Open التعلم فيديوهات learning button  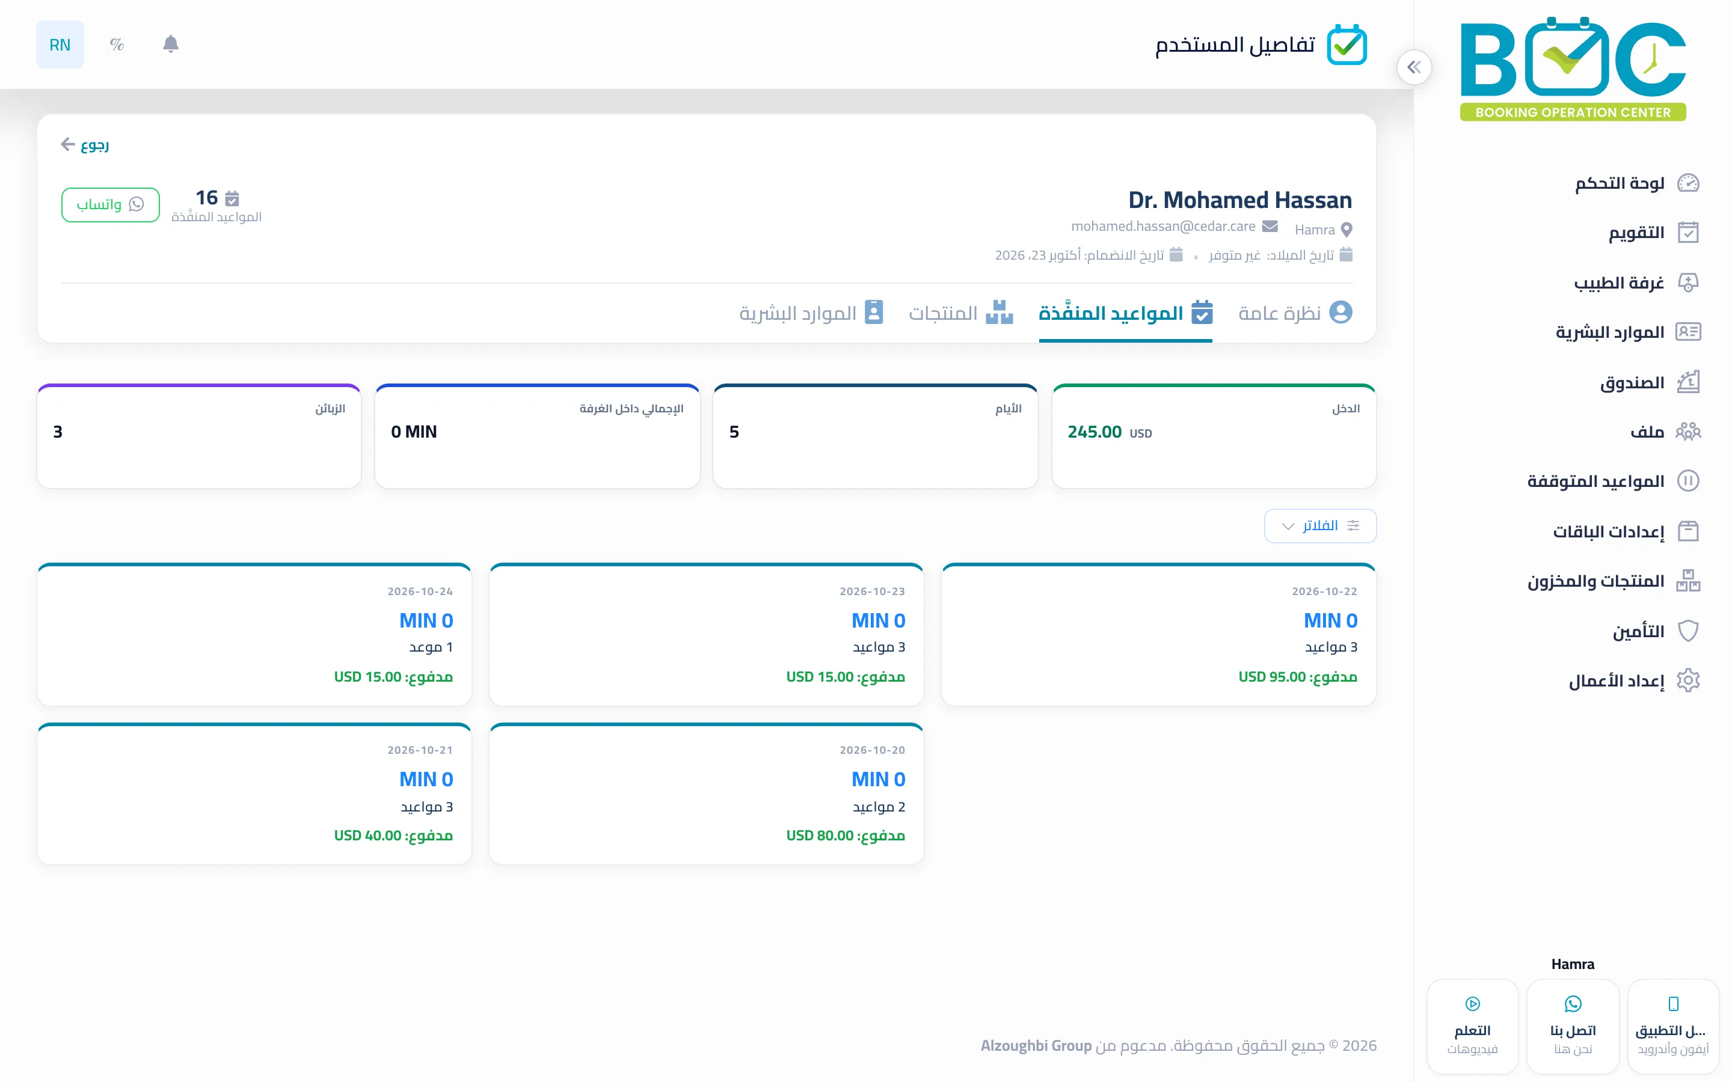pyautogui.click(x=1472, y=1026)
